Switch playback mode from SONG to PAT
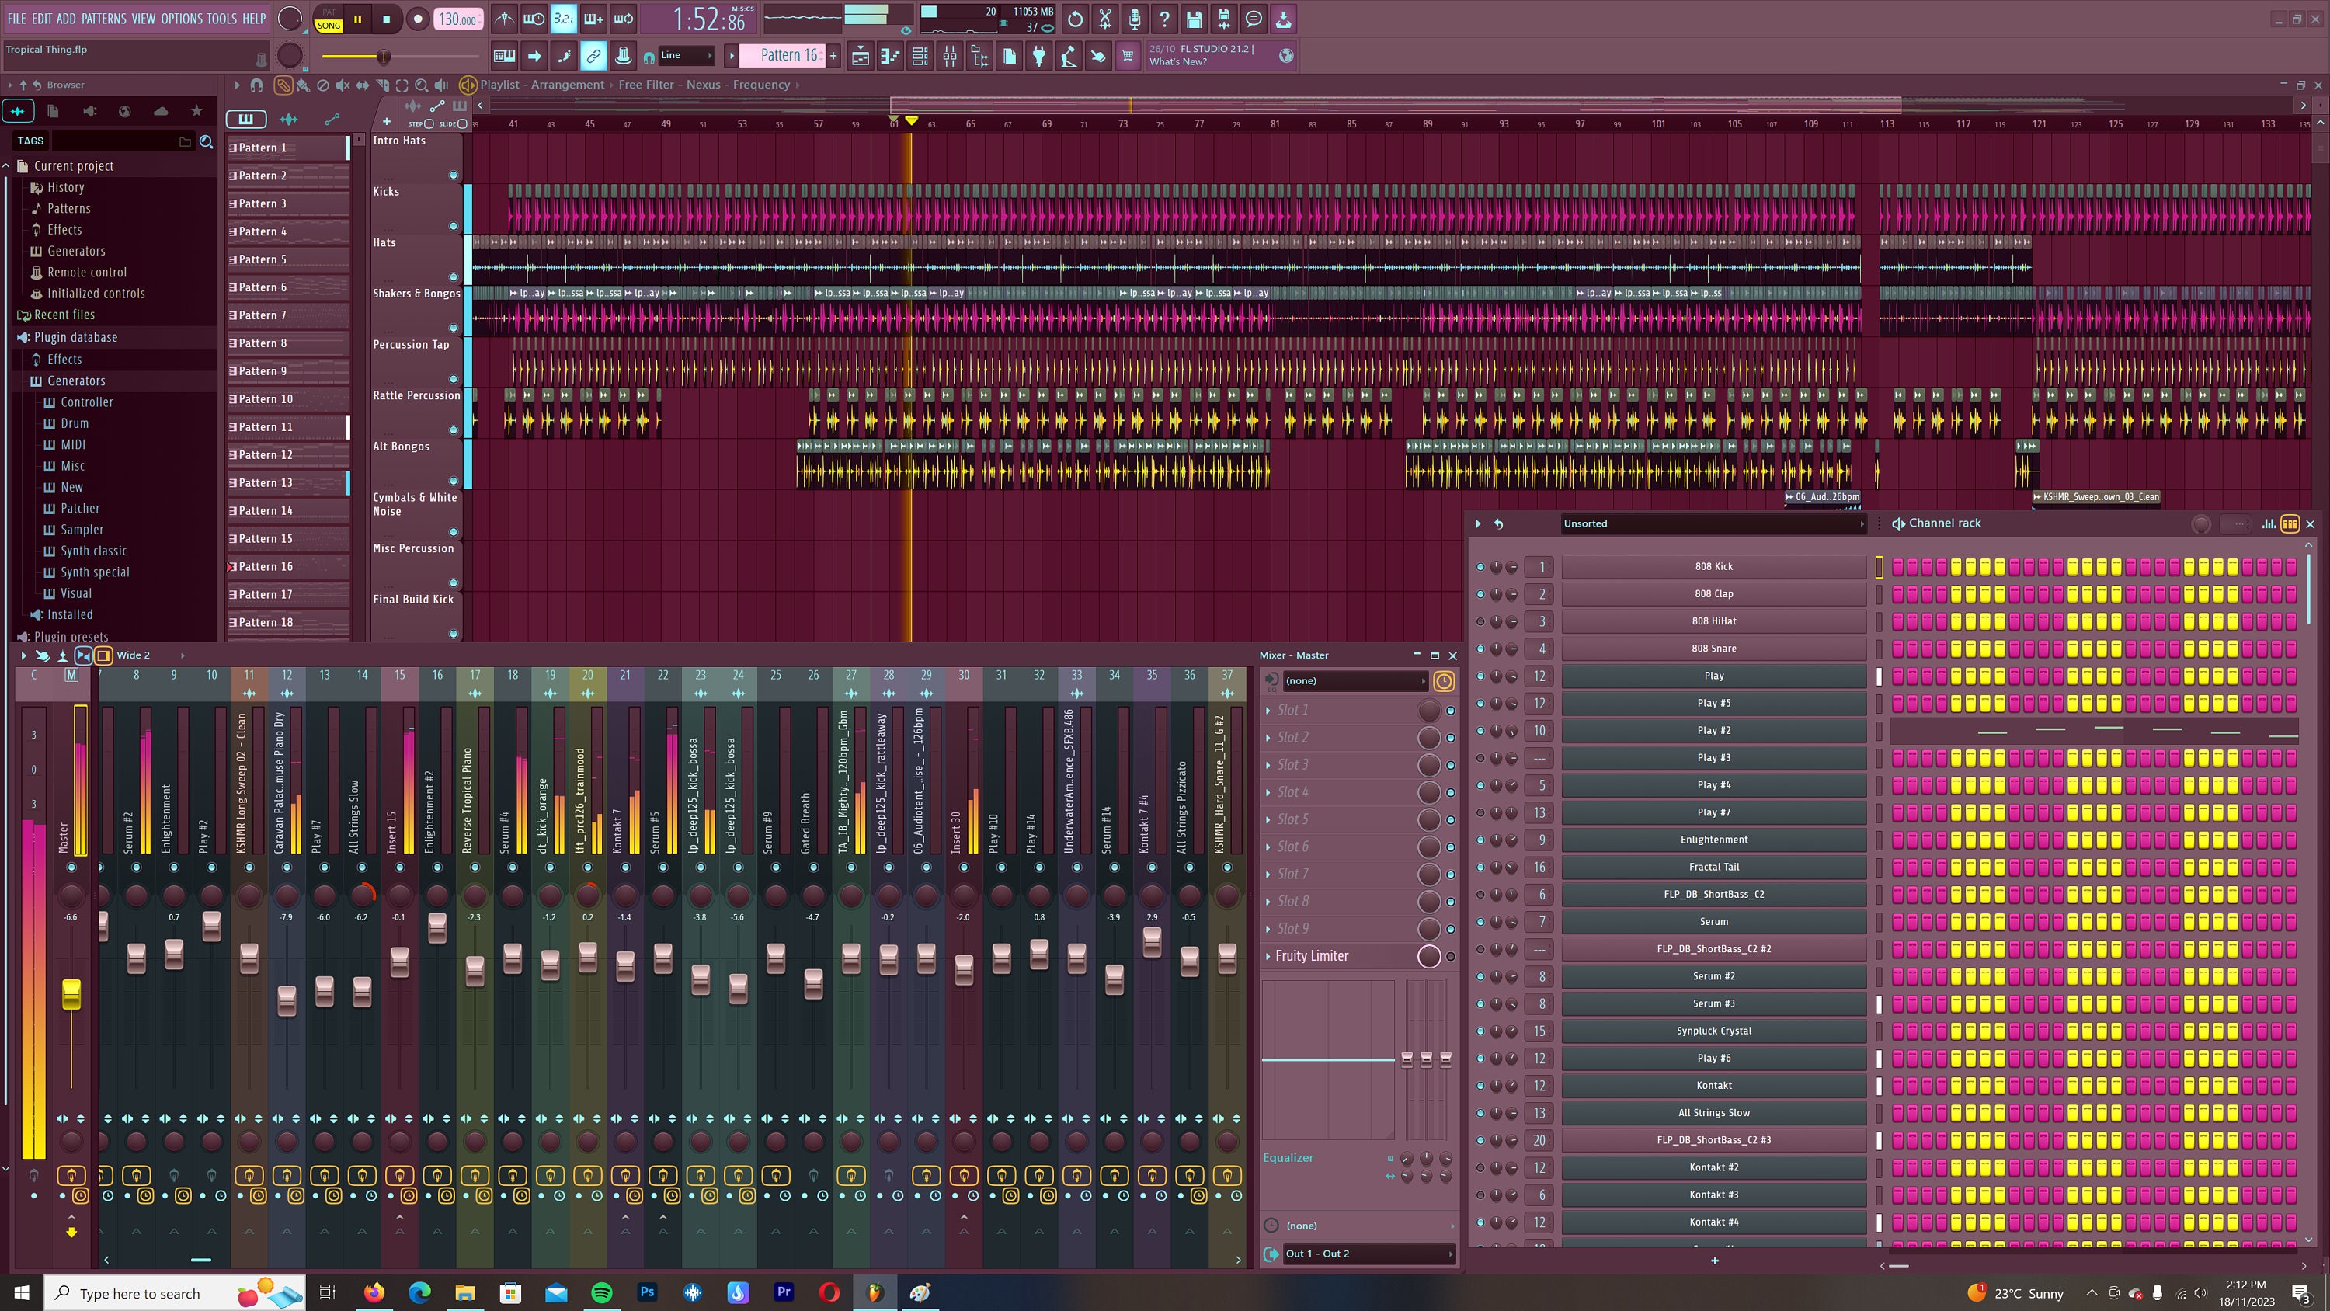 pos(329,13)
